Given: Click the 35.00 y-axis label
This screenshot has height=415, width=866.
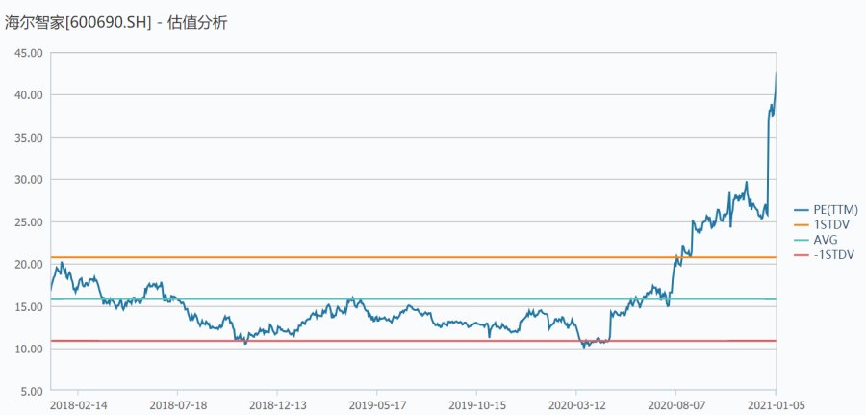Looking at the screenshot, I should (x=29, y=138).
